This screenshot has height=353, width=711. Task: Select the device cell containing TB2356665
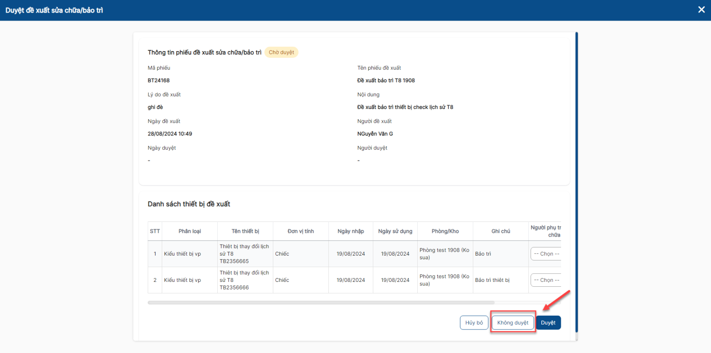click(245, 254)
